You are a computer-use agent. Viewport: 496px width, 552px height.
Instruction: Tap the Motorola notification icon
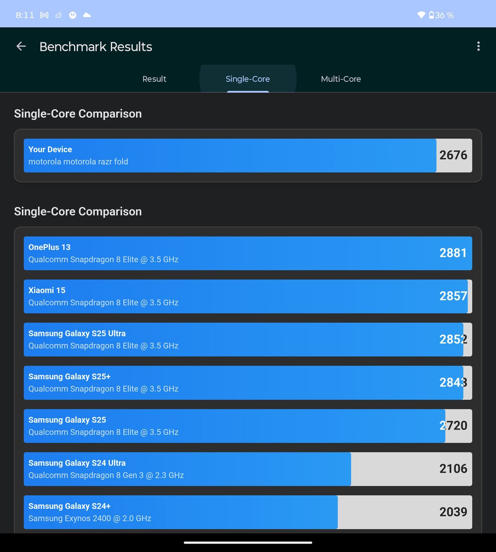point(73,15)
